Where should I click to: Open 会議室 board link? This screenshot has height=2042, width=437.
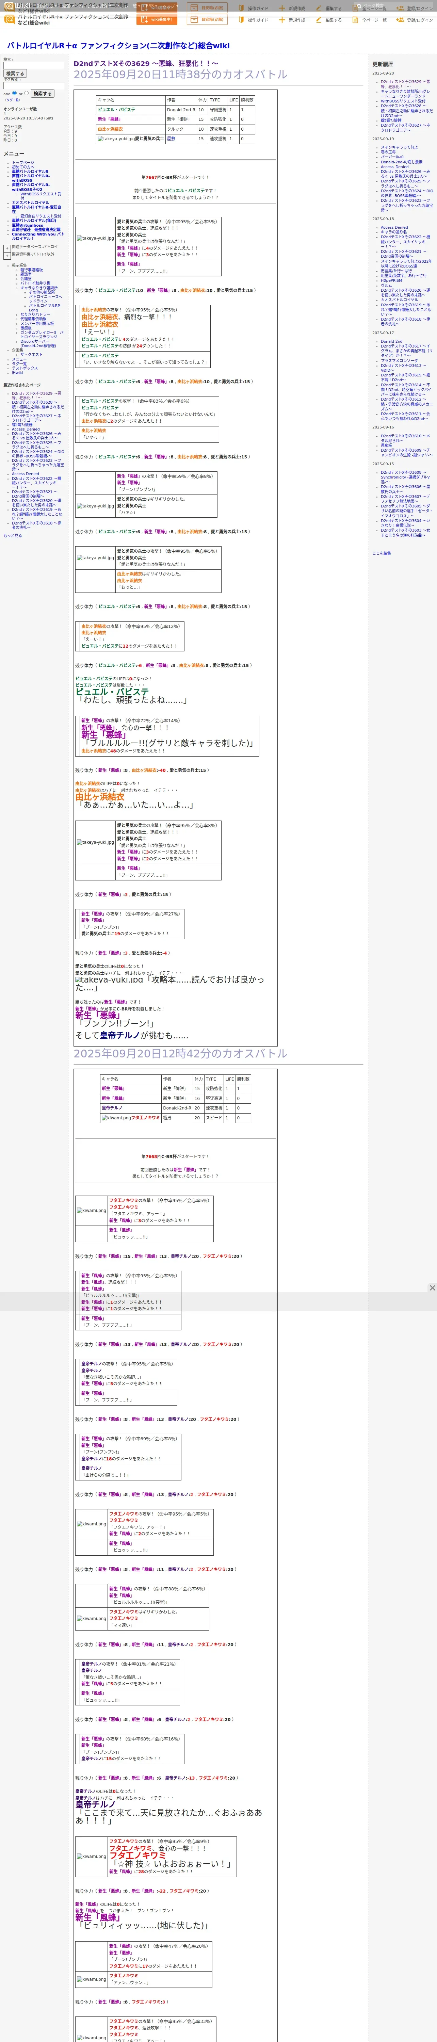[26, 278]
